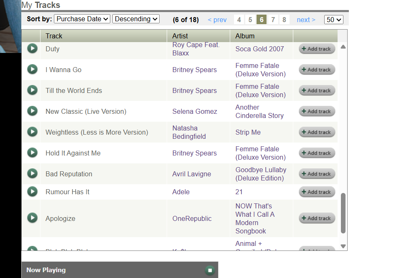Screen dimensions: 404x278
Task: Stop playback in Now Playing bar
Action: tap(210, 270)
